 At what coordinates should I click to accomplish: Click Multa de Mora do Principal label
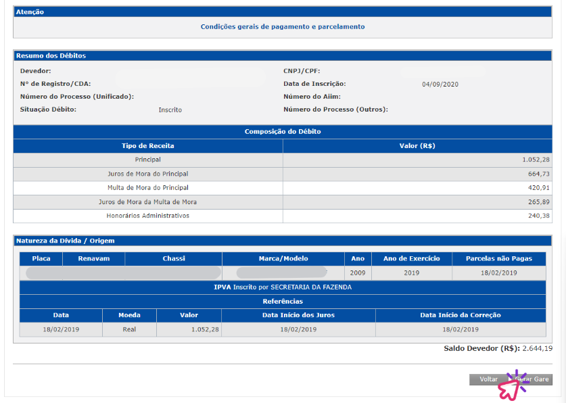(148, 187)
